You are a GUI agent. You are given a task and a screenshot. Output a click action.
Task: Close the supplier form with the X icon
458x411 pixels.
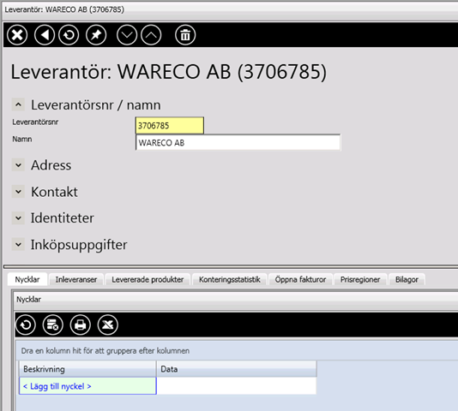pos(17,35)
